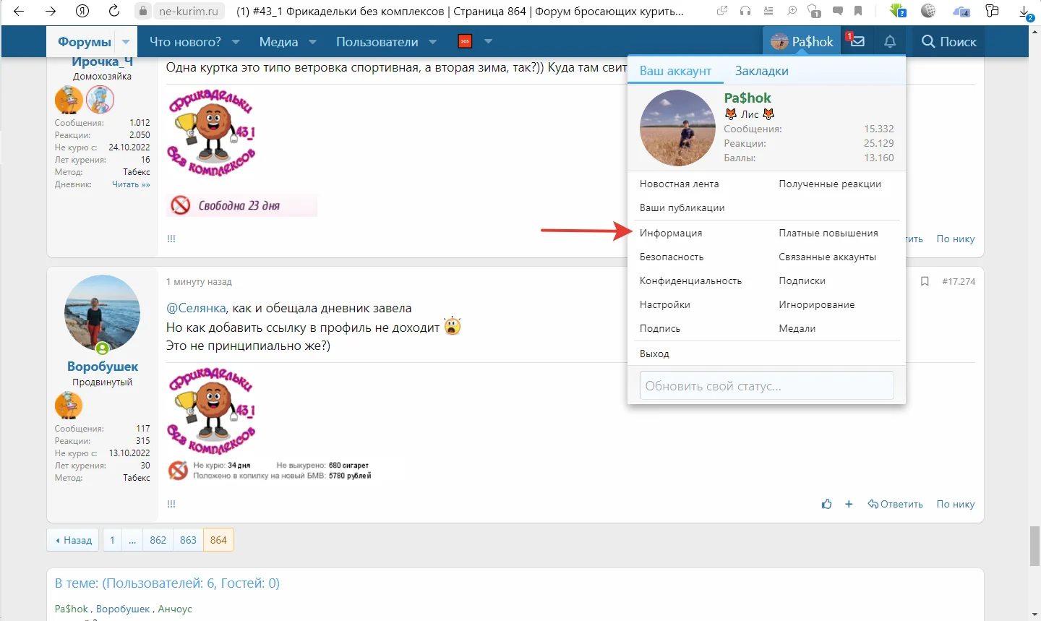Reload the page with the refresh icon
This screenshot has height=621, width=1041.
(x=113, y=12)
